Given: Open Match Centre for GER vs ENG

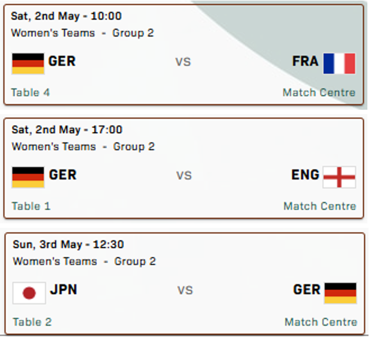Looking at the screenshot, I should [320, 206].
